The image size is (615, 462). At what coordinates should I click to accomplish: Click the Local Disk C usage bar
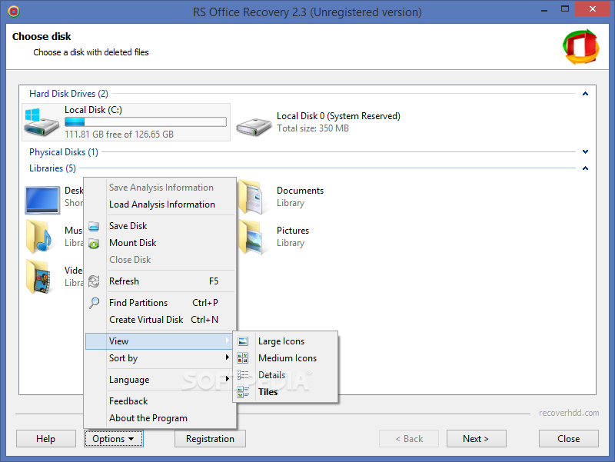tap(145, 121)
